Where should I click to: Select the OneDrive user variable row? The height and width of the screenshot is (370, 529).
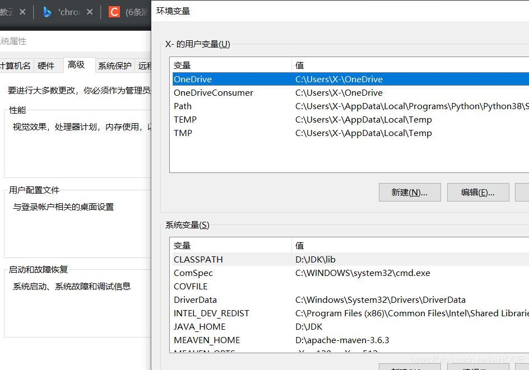point(351,79)
